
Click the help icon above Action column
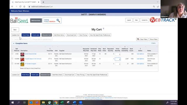pos(140,49)
